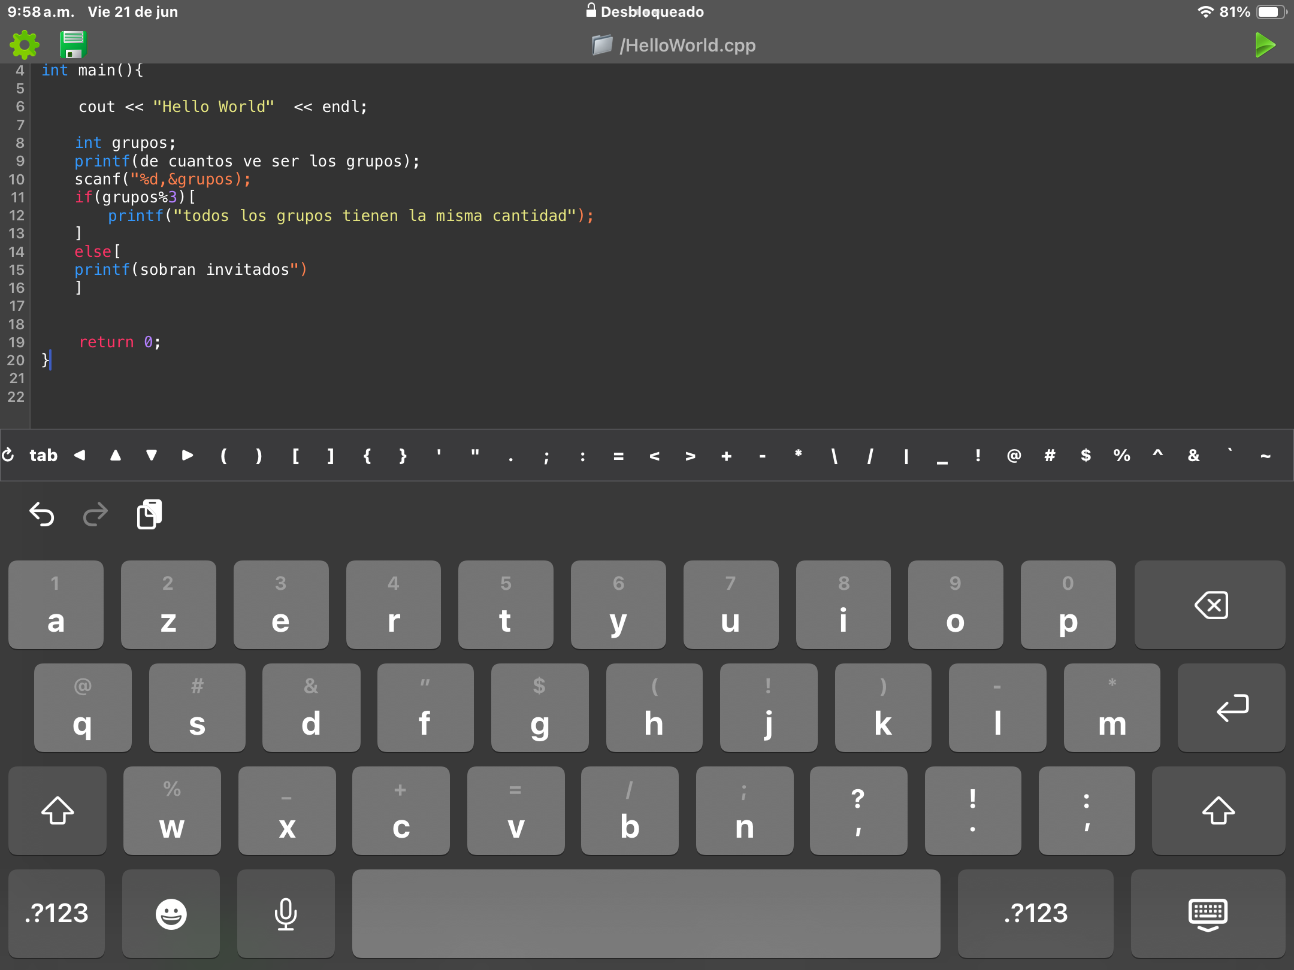Tap the clipboard paste icon
Viewport: 1294px width, 970px height.
point(149,514)
